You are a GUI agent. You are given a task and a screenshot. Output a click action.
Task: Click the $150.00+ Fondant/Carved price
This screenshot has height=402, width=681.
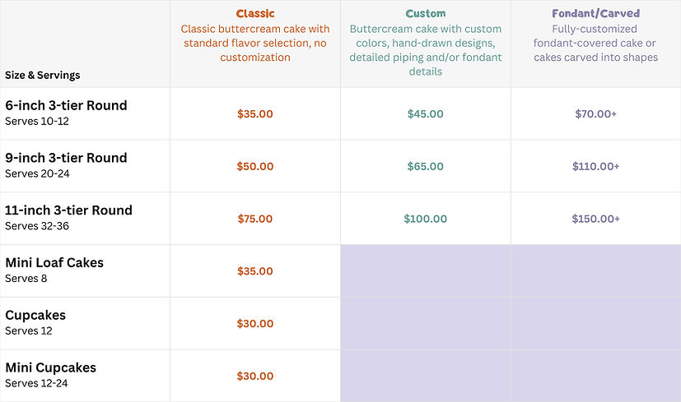[595, 219]
